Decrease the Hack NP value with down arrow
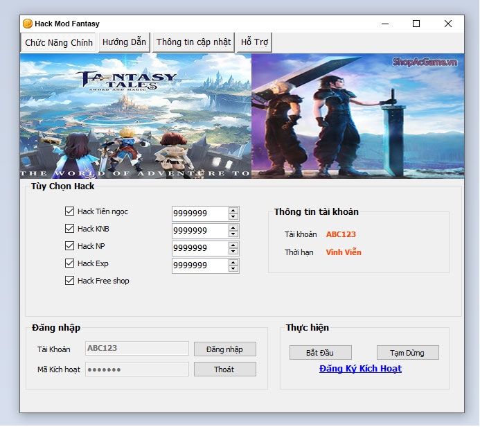This screenshot has width=480, height=427. [x=233, y=251]
